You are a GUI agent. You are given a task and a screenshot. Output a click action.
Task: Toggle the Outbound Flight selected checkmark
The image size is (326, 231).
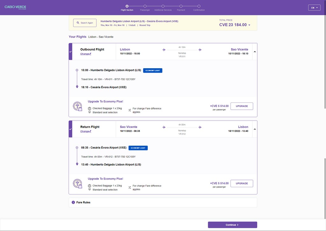[x=70, y=52]
